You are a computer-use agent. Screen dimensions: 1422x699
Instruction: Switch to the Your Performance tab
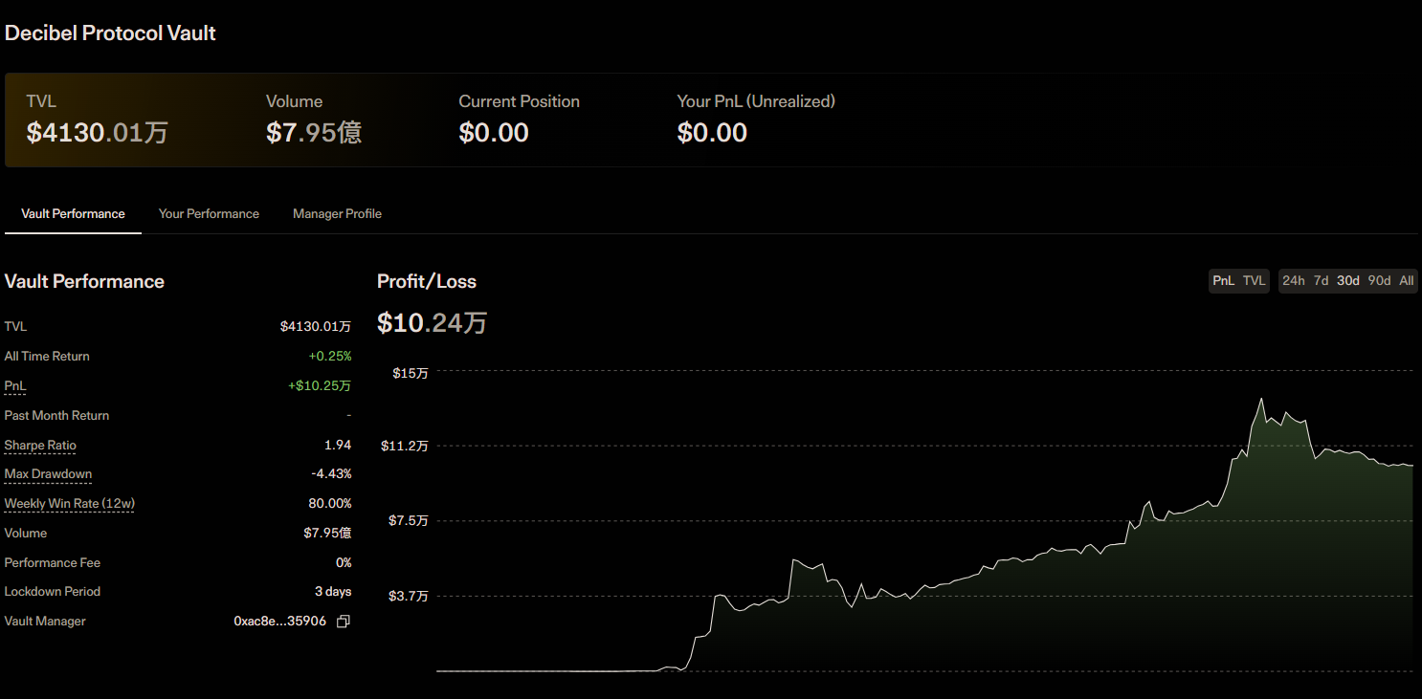(209, 214)
